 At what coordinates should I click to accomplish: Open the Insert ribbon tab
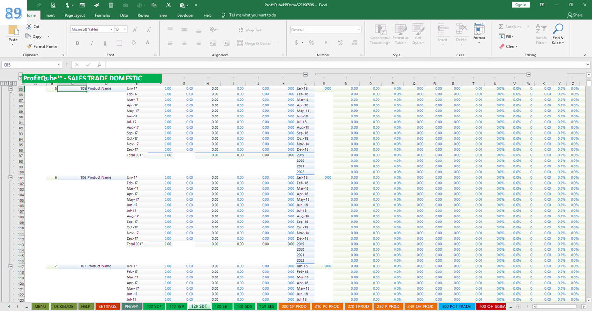50,15
